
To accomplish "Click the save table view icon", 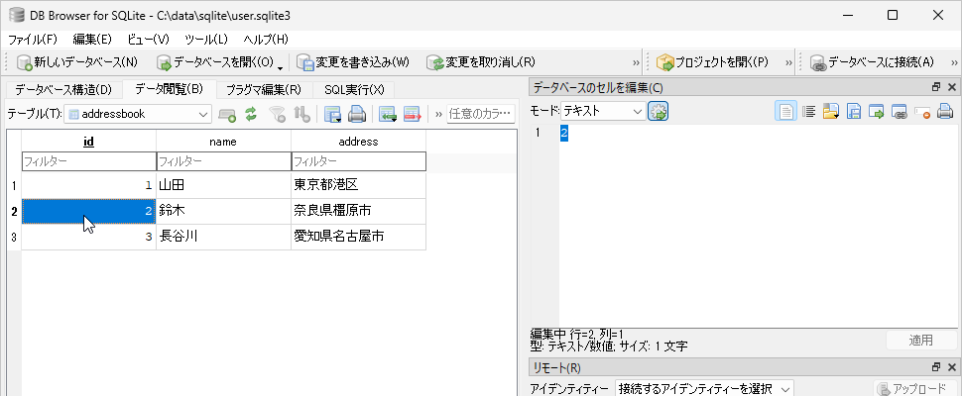I will click(333, 114).
